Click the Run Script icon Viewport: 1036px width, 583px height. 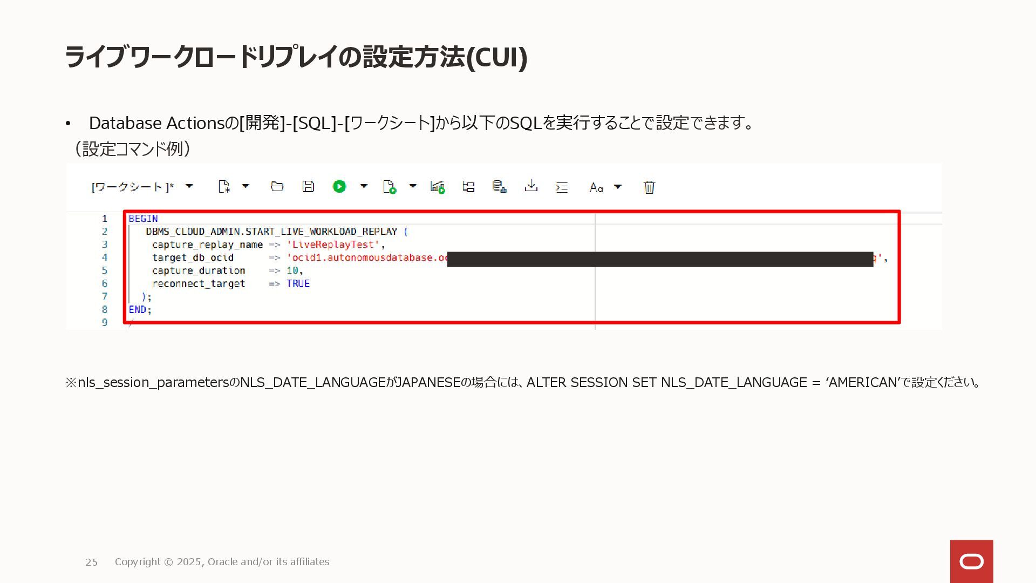click(x=389, y=187)
